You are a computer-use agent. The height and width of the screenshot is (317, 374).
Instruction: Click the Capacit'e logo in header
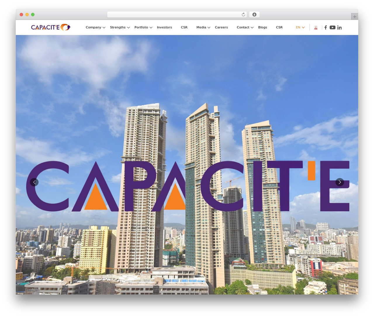[x=51, y=27]
